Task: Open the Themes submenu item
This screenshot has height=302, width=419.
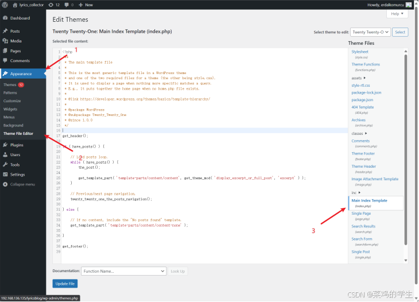Action: click(10, 85)
